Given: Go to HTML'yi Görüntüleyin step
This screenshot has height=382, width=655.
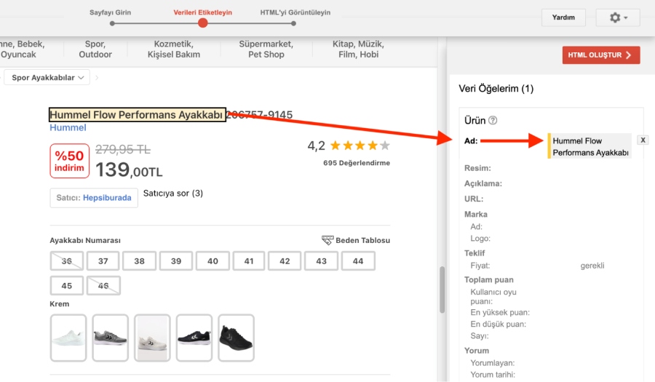Looking at the screenshot, I should (x=295, y=12).
